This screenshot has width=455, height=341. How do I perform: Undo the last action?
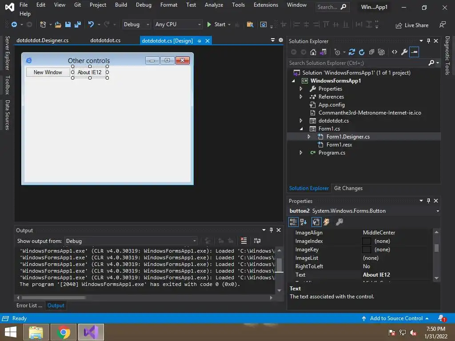click(x=91, y=25)
